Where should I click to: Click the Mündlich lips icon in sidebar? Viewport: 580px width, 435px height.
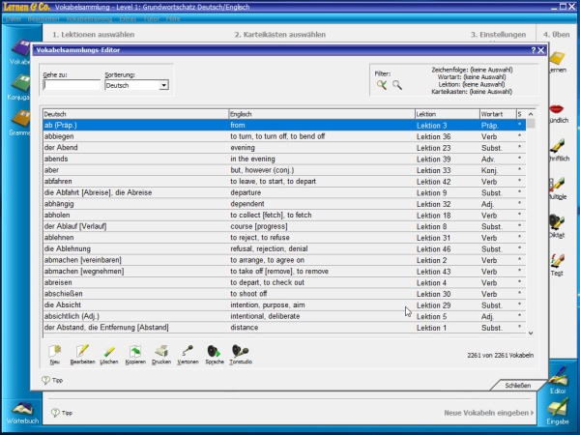coord(557,109)
